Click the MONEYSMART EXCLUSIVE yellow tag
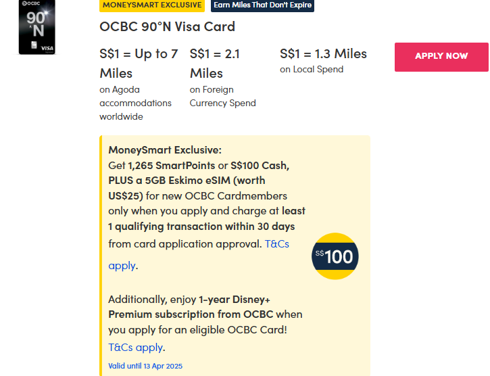 pyautogui.click(x=152, y=5)
